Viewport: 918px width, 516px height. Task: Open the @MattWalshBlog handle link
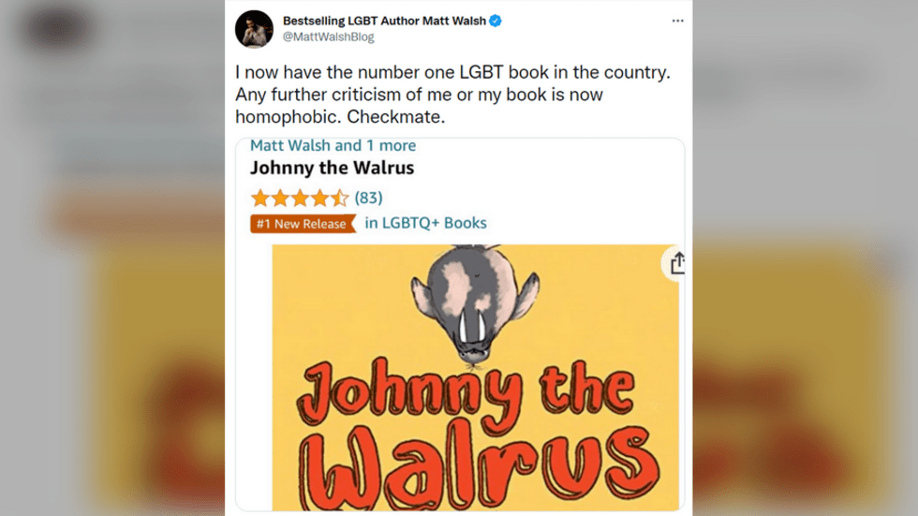pos(329,37)
